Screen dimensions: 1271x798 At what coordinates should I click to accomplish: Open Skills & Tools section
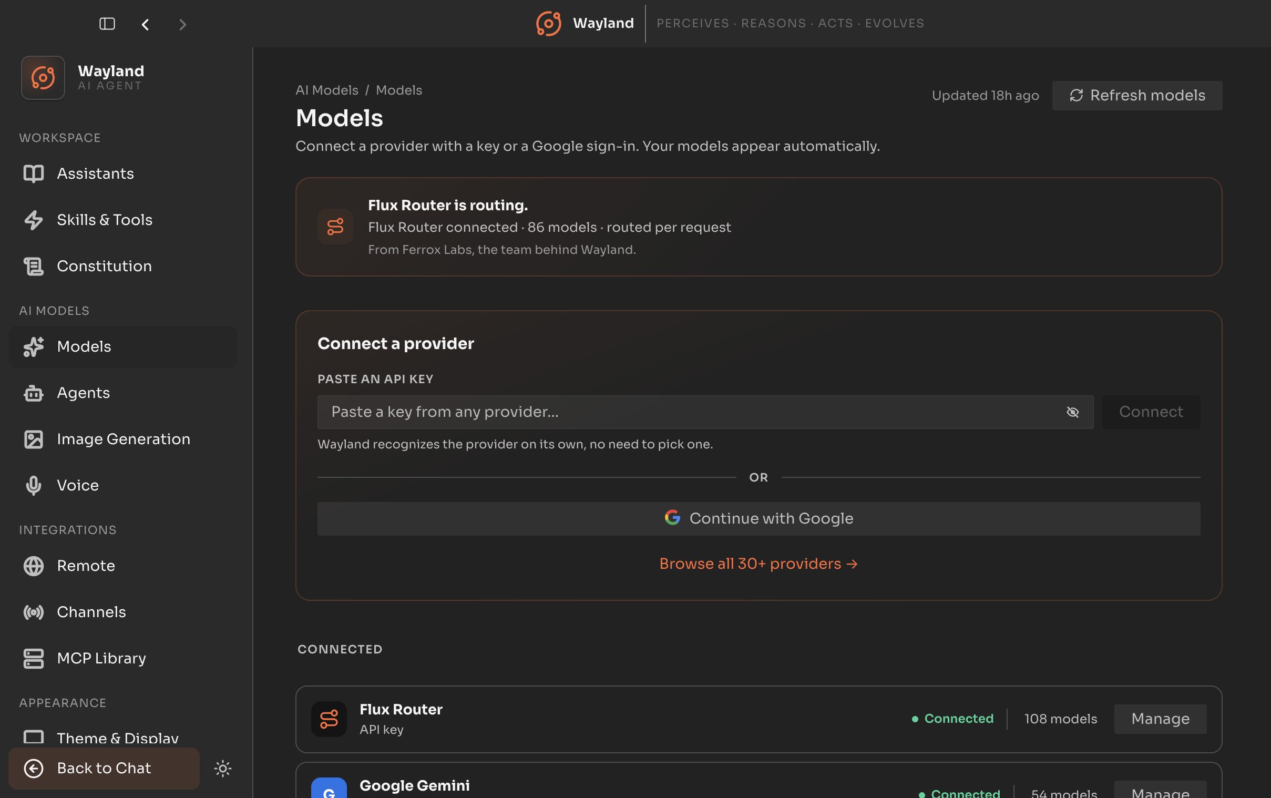[x=122, y=220]
